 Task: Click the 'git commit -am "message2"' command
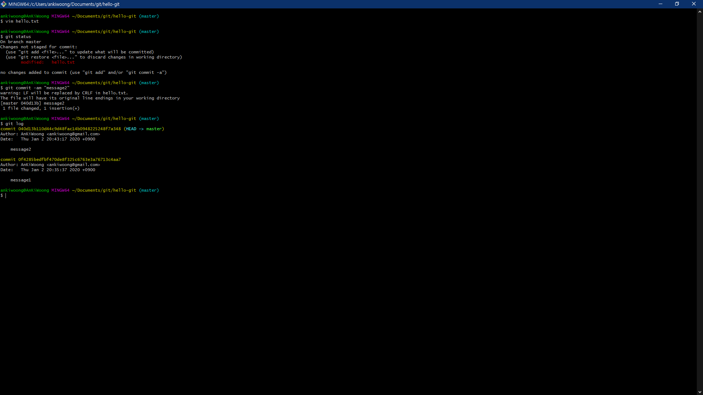(x=37, y=88)
